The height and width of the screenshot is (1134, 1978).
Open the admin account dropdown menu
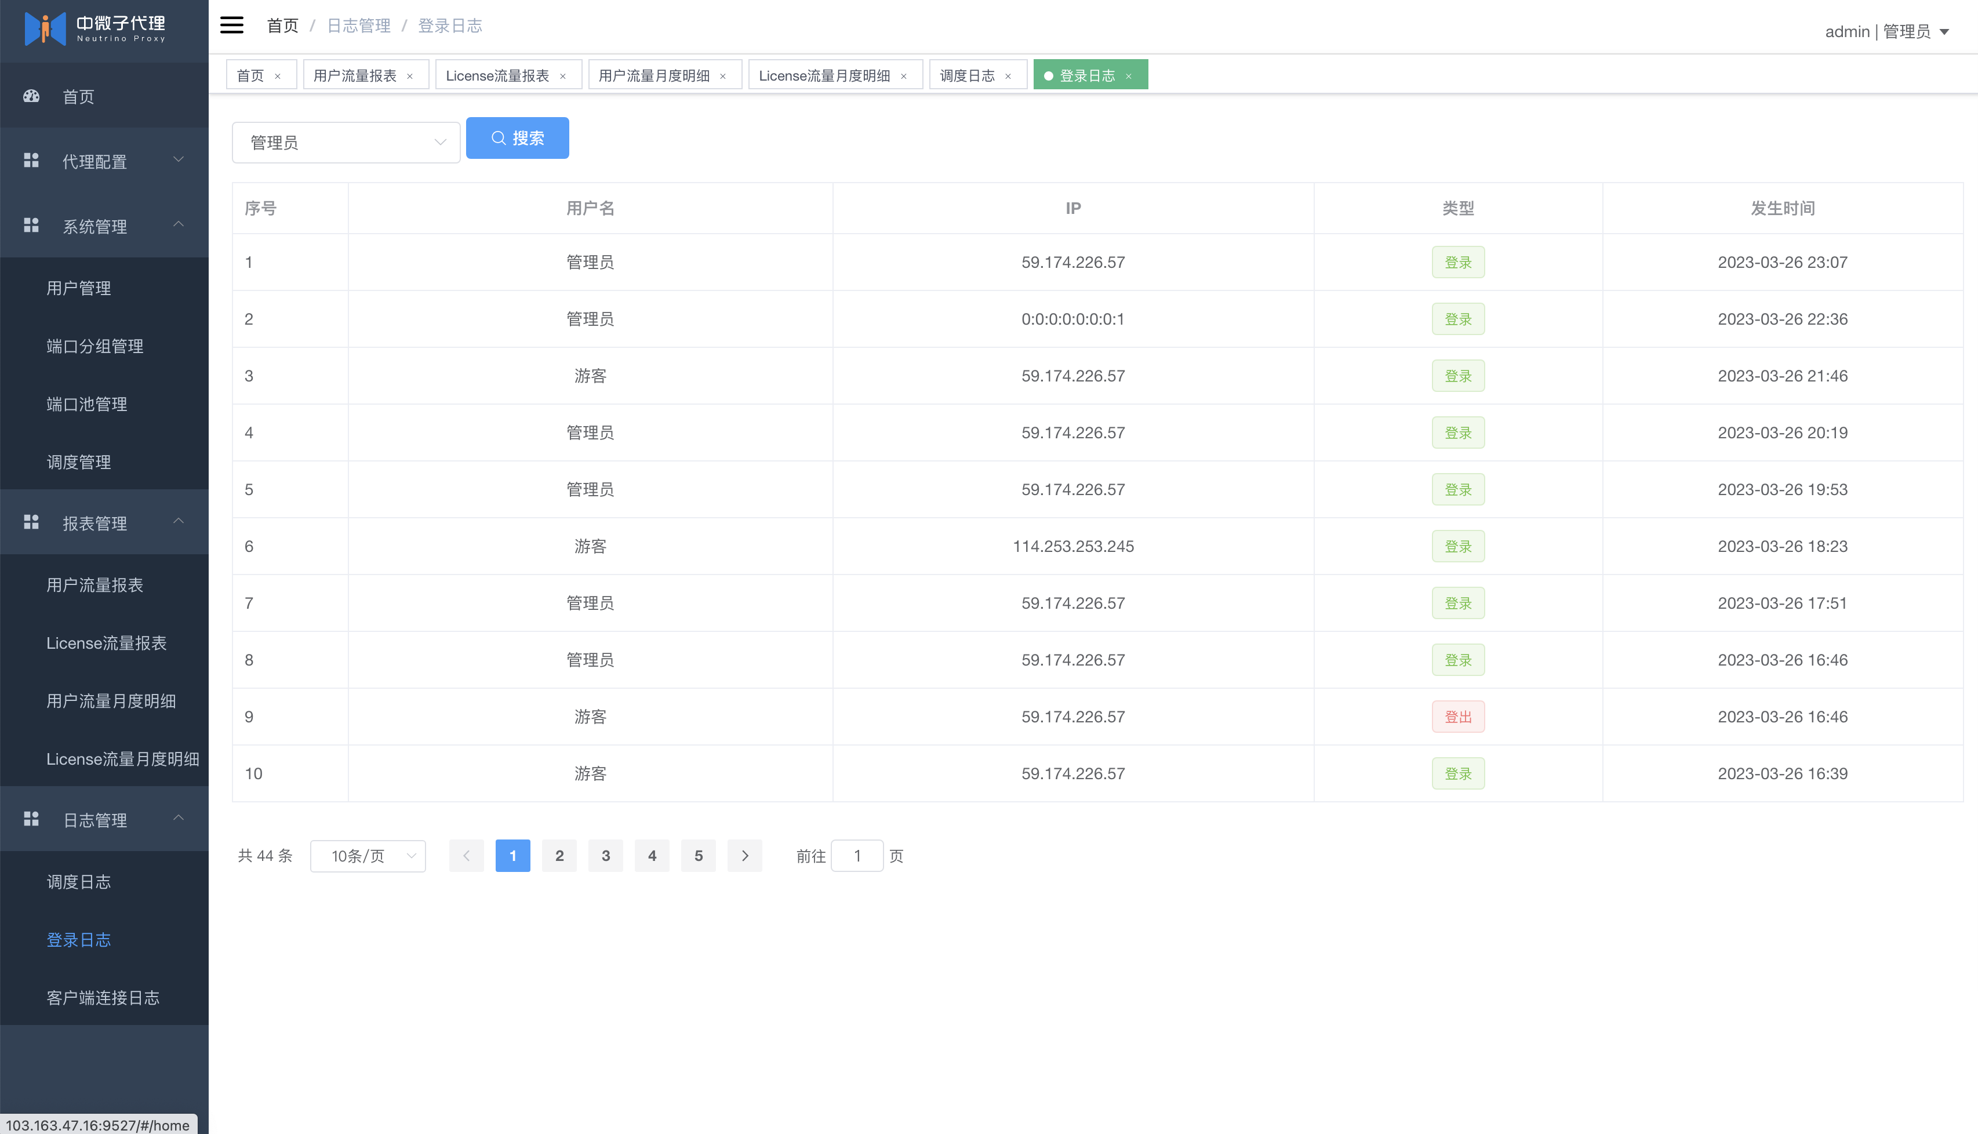pos(1886,32)
